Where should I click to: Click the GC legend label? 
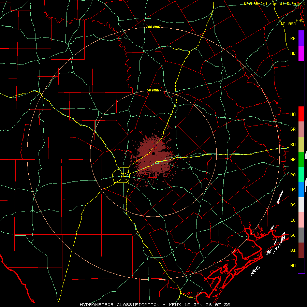point(293,235)
